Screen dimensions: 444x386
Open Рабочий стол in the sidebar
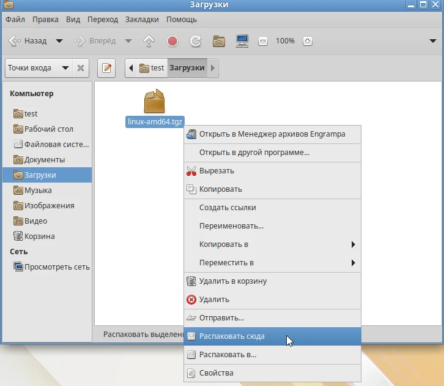(x=47, y=129)
